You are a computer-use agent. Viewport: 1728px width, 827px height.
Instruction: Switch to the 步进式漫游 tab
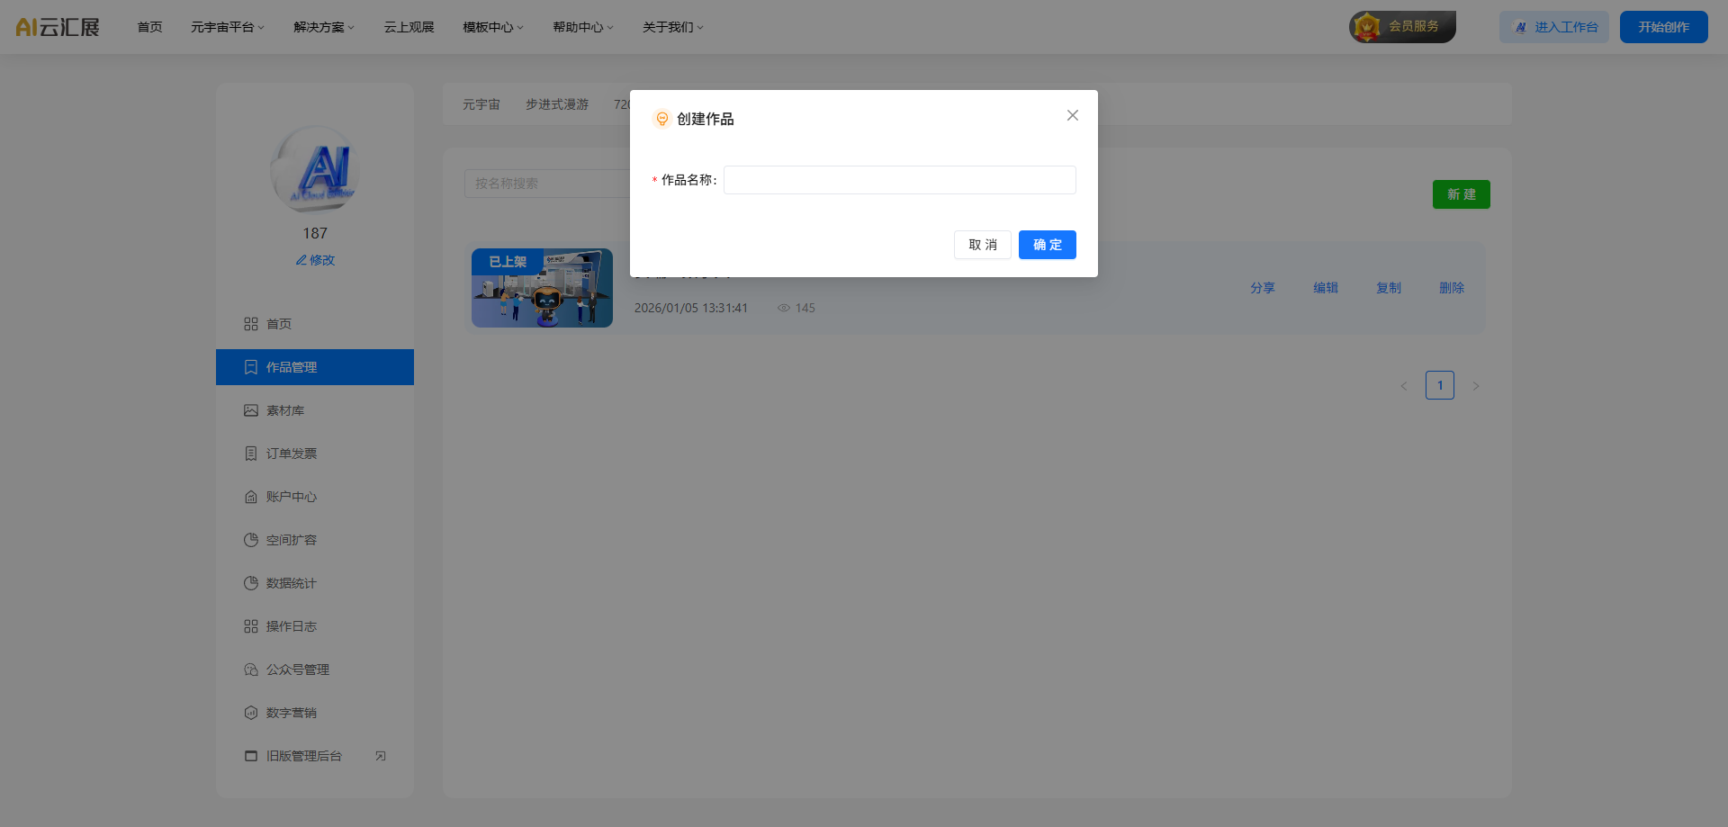click(557, 104)
